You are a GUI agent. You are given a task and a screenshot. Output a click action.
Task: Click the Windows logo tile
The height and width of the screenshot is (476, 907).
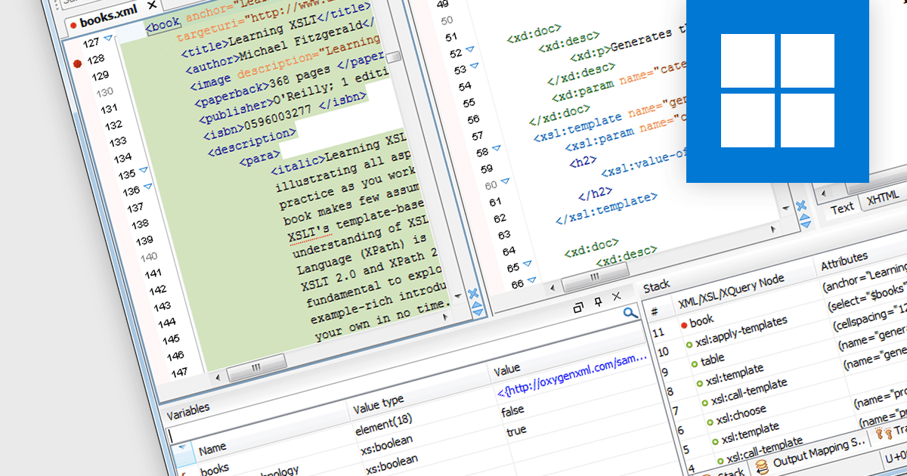(777, 91)
